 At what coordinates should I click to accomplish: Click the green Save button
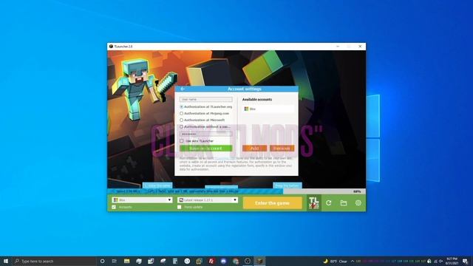(x=206, y=149)
